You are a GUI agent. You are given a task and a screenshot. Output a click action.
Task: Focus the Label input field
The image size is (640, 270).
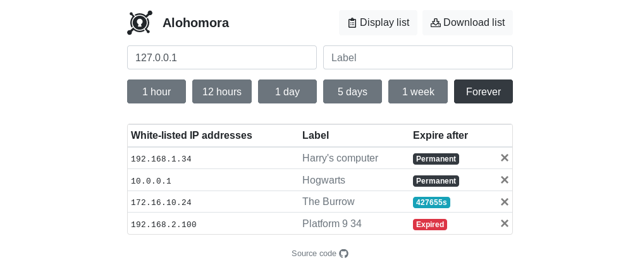pyautogui.click(x=418, y=57)
